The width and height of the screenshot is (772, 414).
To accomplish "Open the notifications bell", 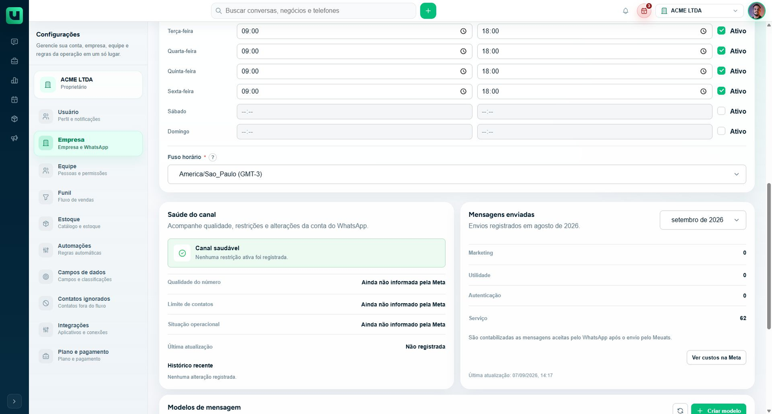I will 625,11.
